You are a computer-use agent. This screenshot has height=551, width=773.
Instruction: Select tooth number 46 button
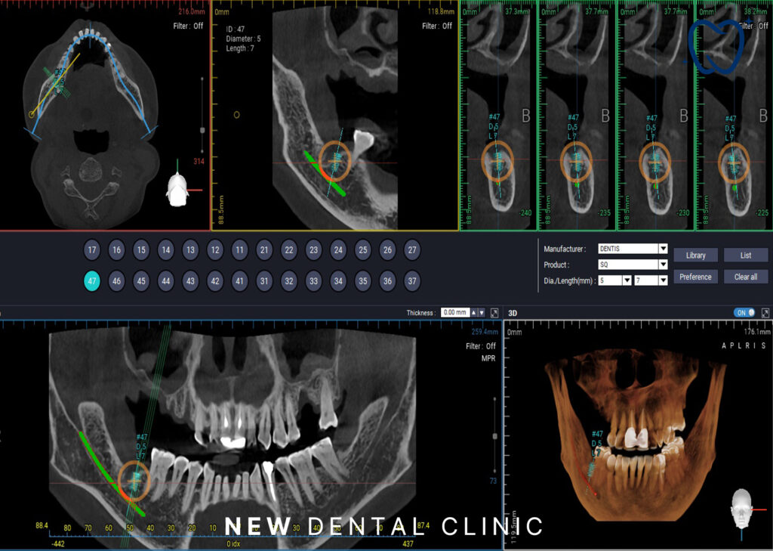click(x=116, y=280)
